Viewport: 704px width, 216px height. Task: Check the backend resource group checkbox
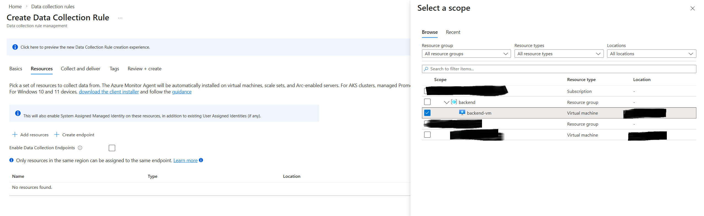point(427,102)
